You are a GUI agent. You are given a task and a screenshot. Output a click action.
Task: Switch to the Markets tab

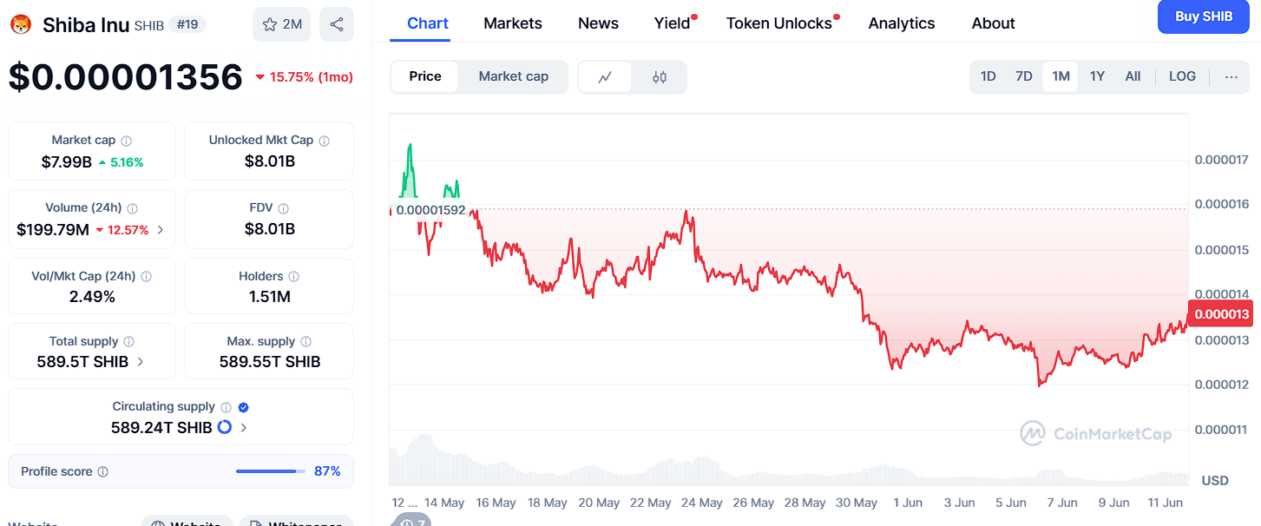click(x=513, y=23)
